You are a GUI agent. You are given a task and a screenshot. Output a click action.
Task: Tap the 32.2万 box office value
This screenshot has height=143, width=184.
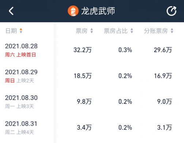point(83,50)
